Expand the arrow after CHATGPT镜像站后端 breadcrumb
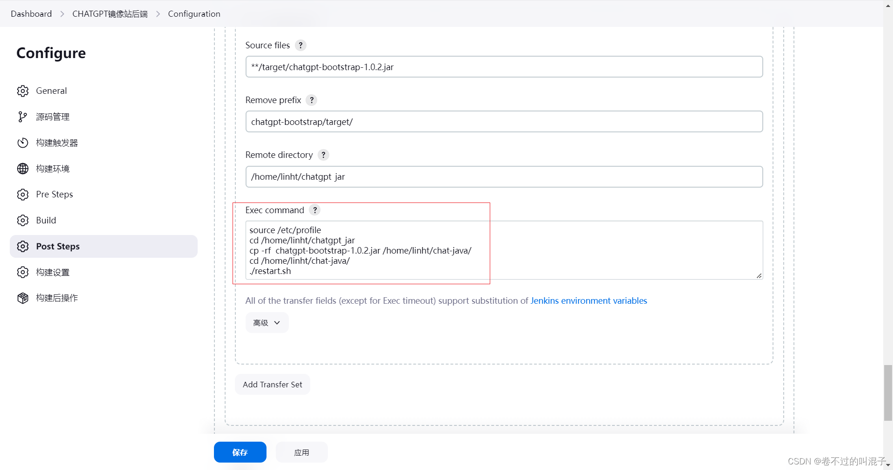The height and width of the screenshot is (470, 893). click(158, 14)
